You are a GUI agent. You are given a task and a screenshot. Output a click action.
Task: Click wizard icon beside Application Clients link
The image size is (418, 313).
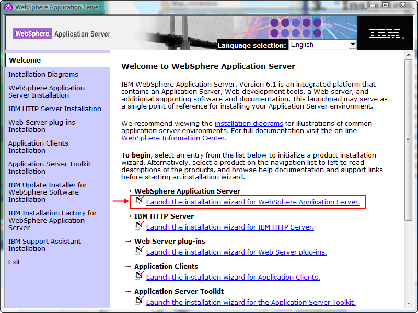[139, 275]
